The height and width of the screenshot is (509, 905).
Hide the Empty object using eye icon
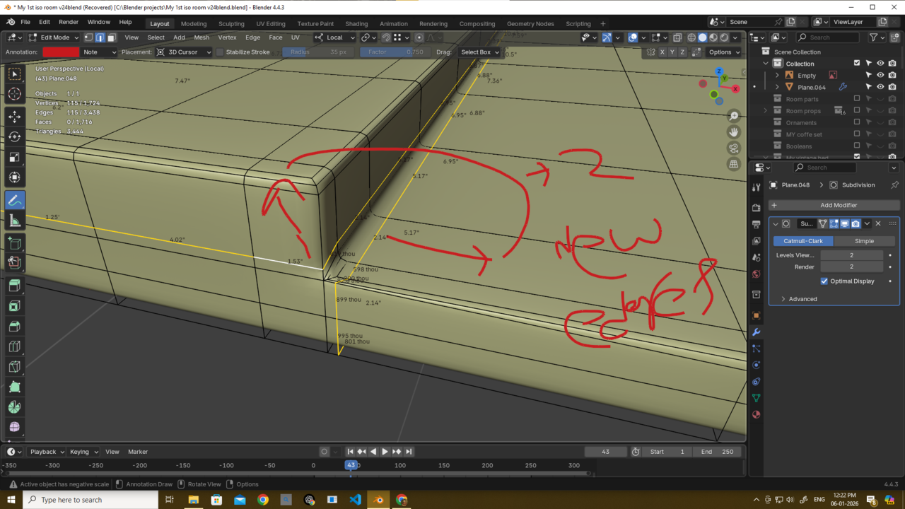(x=880, y=75)
